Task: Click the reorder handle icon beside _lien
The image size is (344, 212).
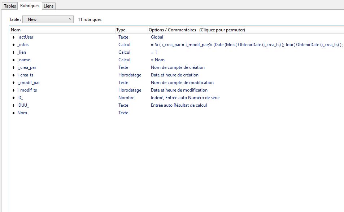Action: click(x=13, y=52)
